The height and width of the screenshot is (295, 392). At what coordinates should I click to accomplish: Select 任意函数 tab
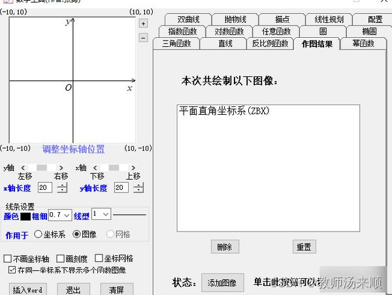tap(276, 31)
